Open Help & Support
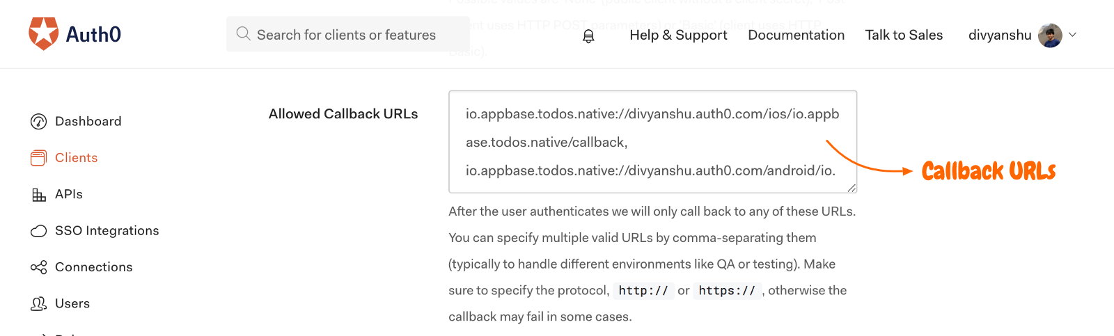 click(x=678, y=35)
